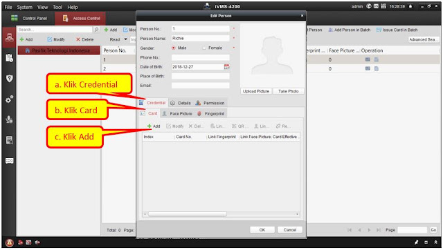Click the Page number field
Screen dimensions: 443x250
point(413,230)
